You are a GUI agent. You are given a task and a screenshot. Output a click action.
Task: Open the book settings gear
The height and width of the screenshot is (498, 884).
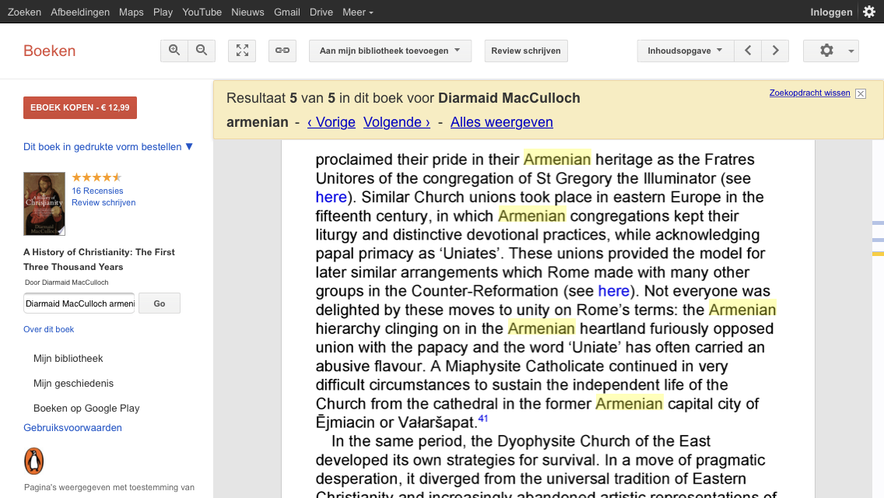[826, 51]
